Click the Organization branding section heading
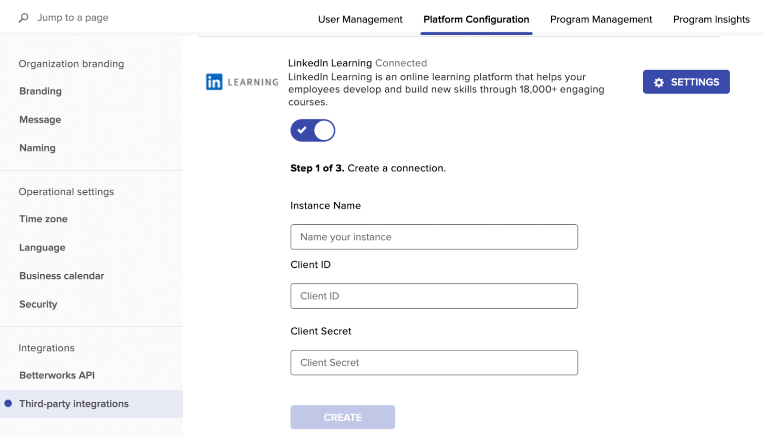 (71, 64)
